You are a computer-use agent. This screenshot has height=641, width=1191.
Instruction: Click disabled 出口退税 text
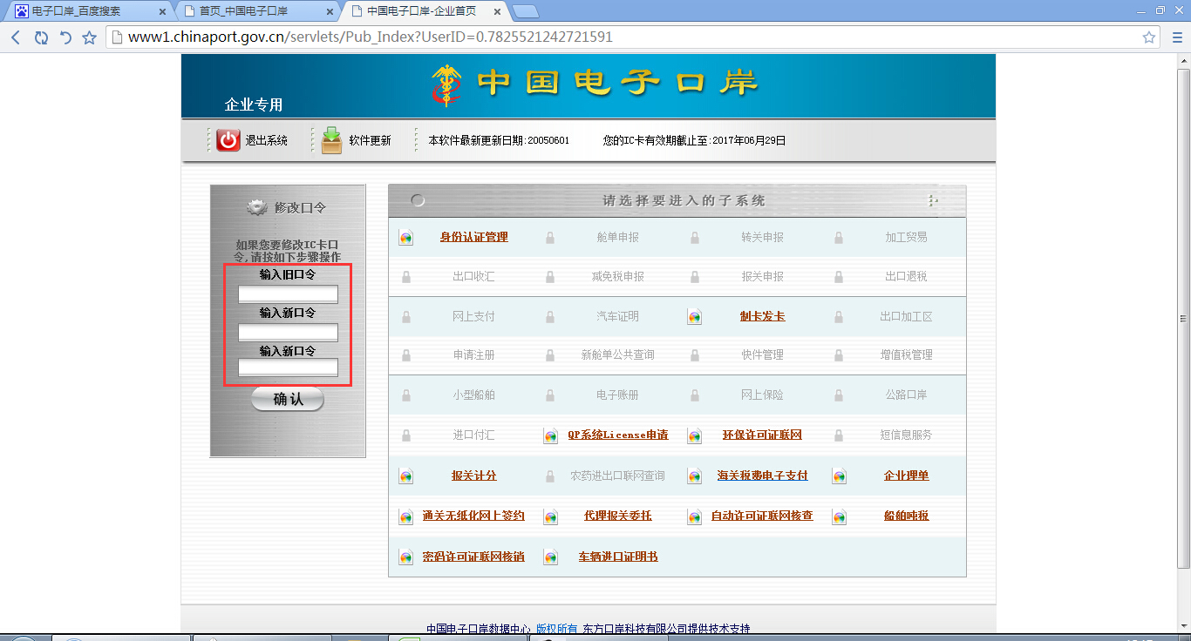click(x=906, y=277)
